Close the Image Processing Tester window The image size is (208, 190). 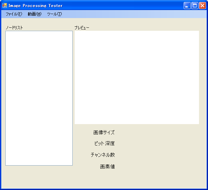pos(202,6)
